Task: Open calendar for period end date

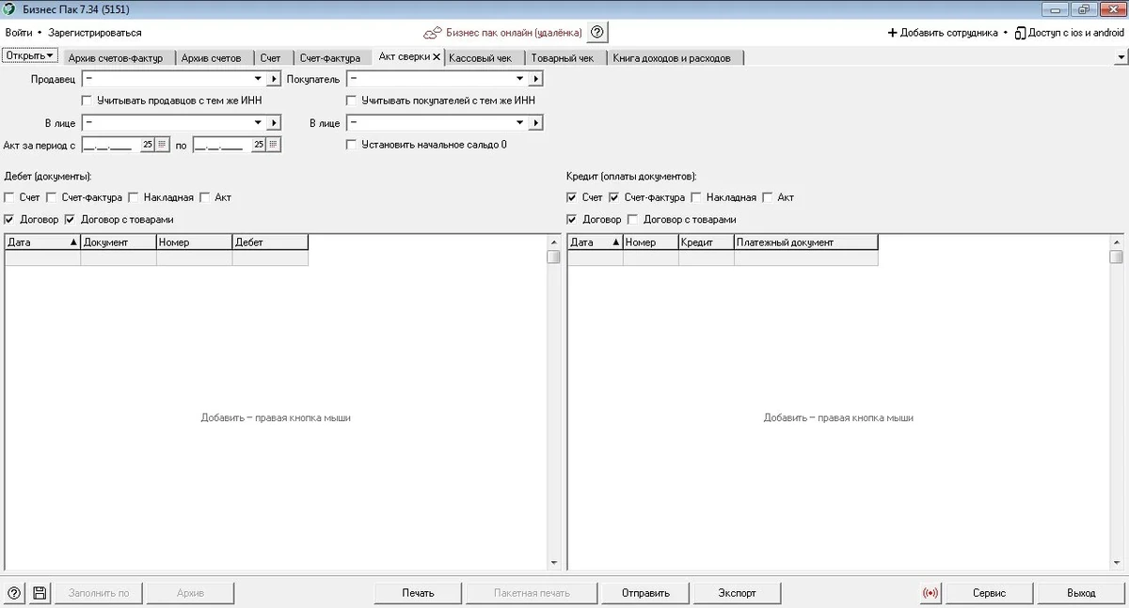Action: 273,145
